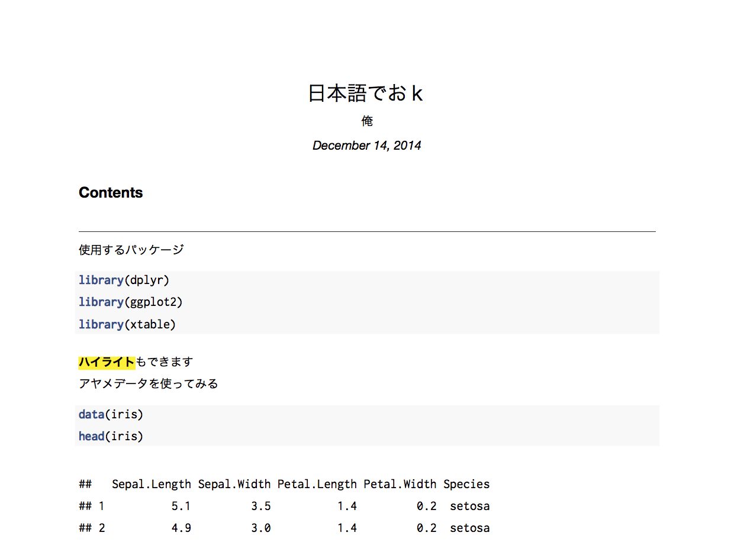
Task: Click the library(xtable) code line
Action: (128, 324)
